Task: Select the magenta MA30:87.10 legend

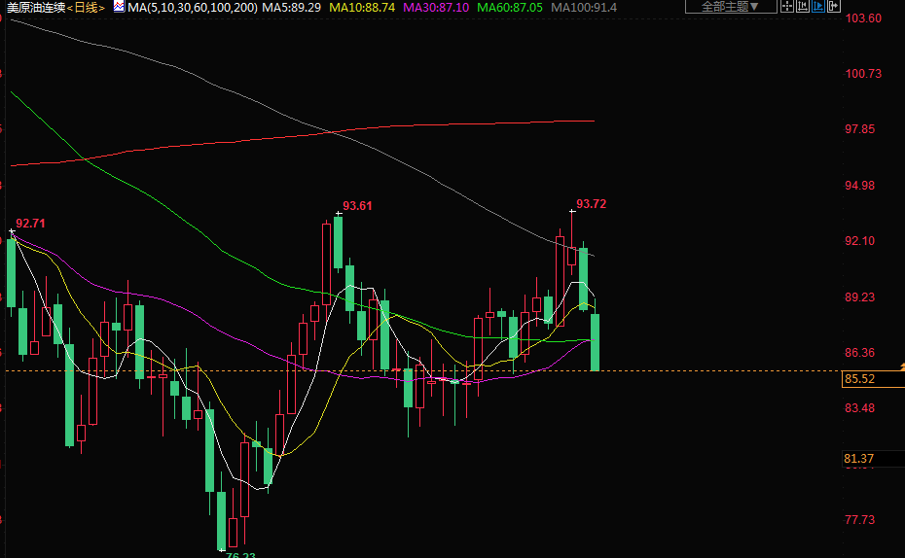Action: point(435,8)
